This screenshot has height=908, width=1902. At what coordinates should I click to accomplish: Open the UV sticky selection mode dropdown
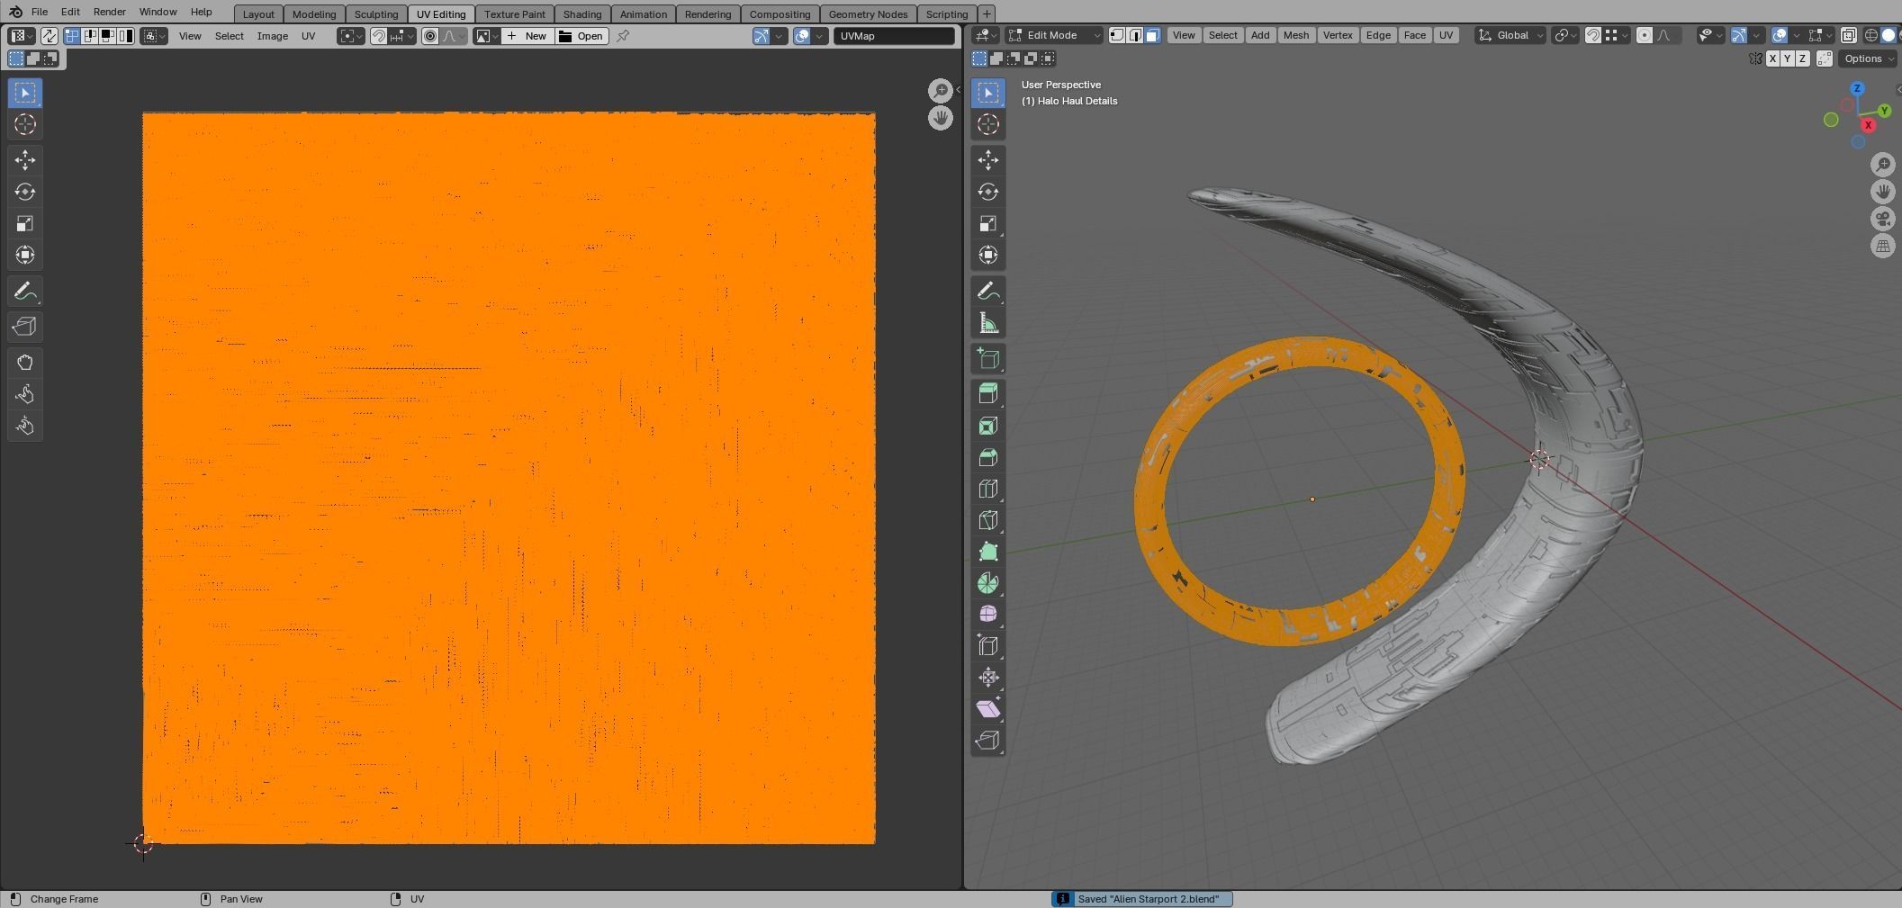pos(154,36)
